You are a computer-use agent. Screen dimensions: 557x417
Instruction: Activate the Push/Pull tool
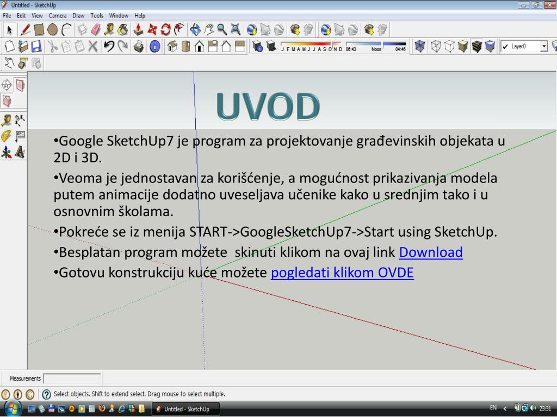click(138, 30)
